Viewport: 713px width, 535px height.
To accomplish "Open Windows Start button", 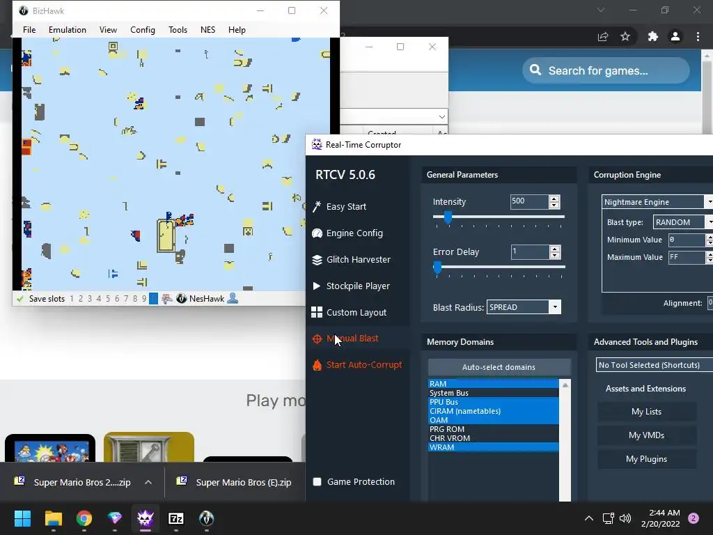I will (x=22, y=518).
